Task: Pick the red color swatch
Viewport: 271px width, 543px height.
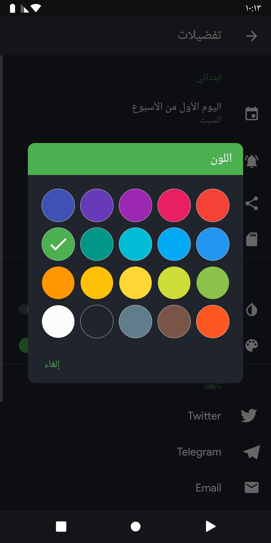Action: coord(213,205)
